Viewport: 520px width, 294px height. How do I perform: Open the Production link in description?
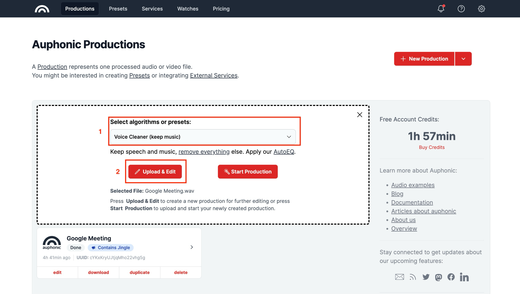(52, 67)
